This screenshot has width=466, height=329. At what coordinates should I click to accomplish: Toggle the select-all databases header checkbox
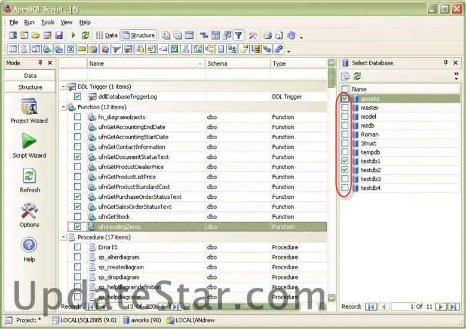click(x=345, y=89)
